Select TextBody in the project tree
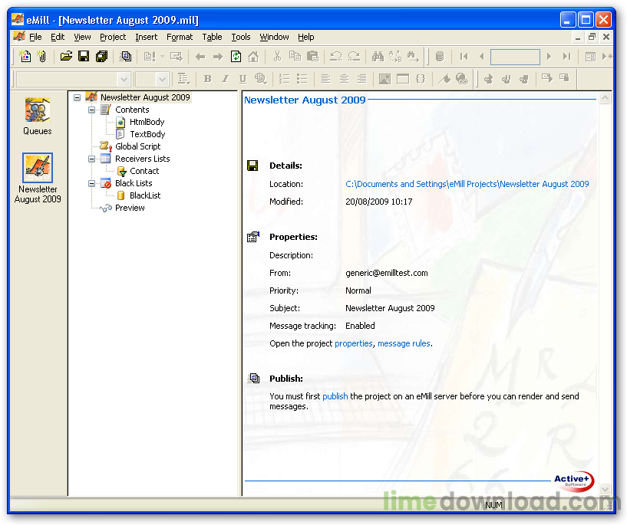627x525 pixels. tap(147, 134)
